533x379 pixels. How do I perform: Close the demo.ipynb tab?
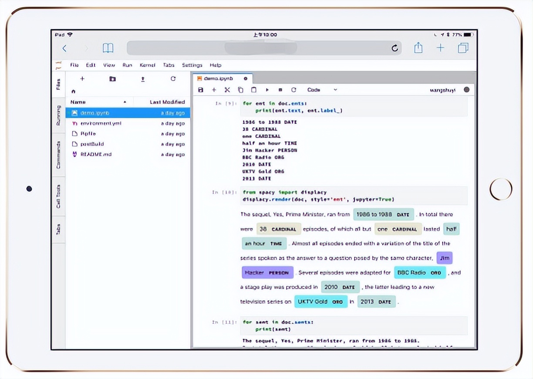coord(245,78)
